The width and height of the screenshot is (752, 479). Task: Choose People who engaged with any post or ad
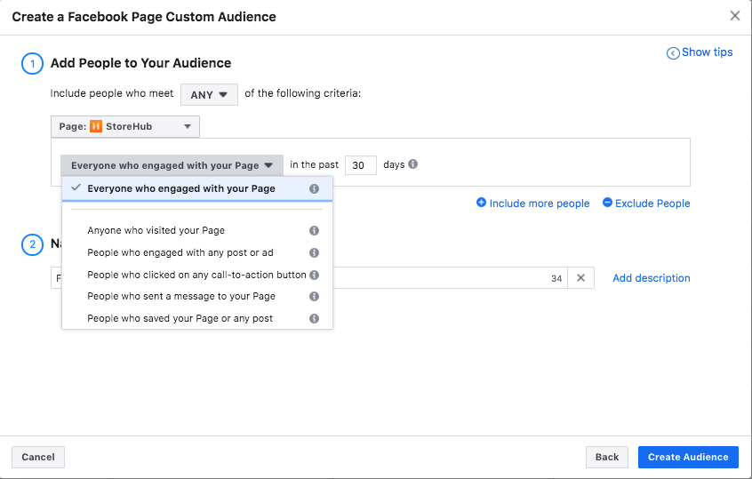pyautogui.click(x=197, y=252)
